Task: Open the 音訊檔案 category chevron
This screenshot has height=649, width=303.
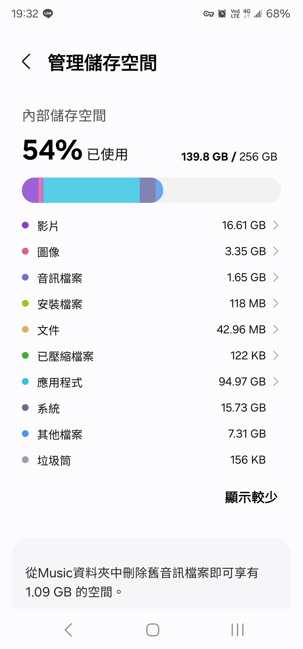Action: pyautogui.click(x=276, y=277)
